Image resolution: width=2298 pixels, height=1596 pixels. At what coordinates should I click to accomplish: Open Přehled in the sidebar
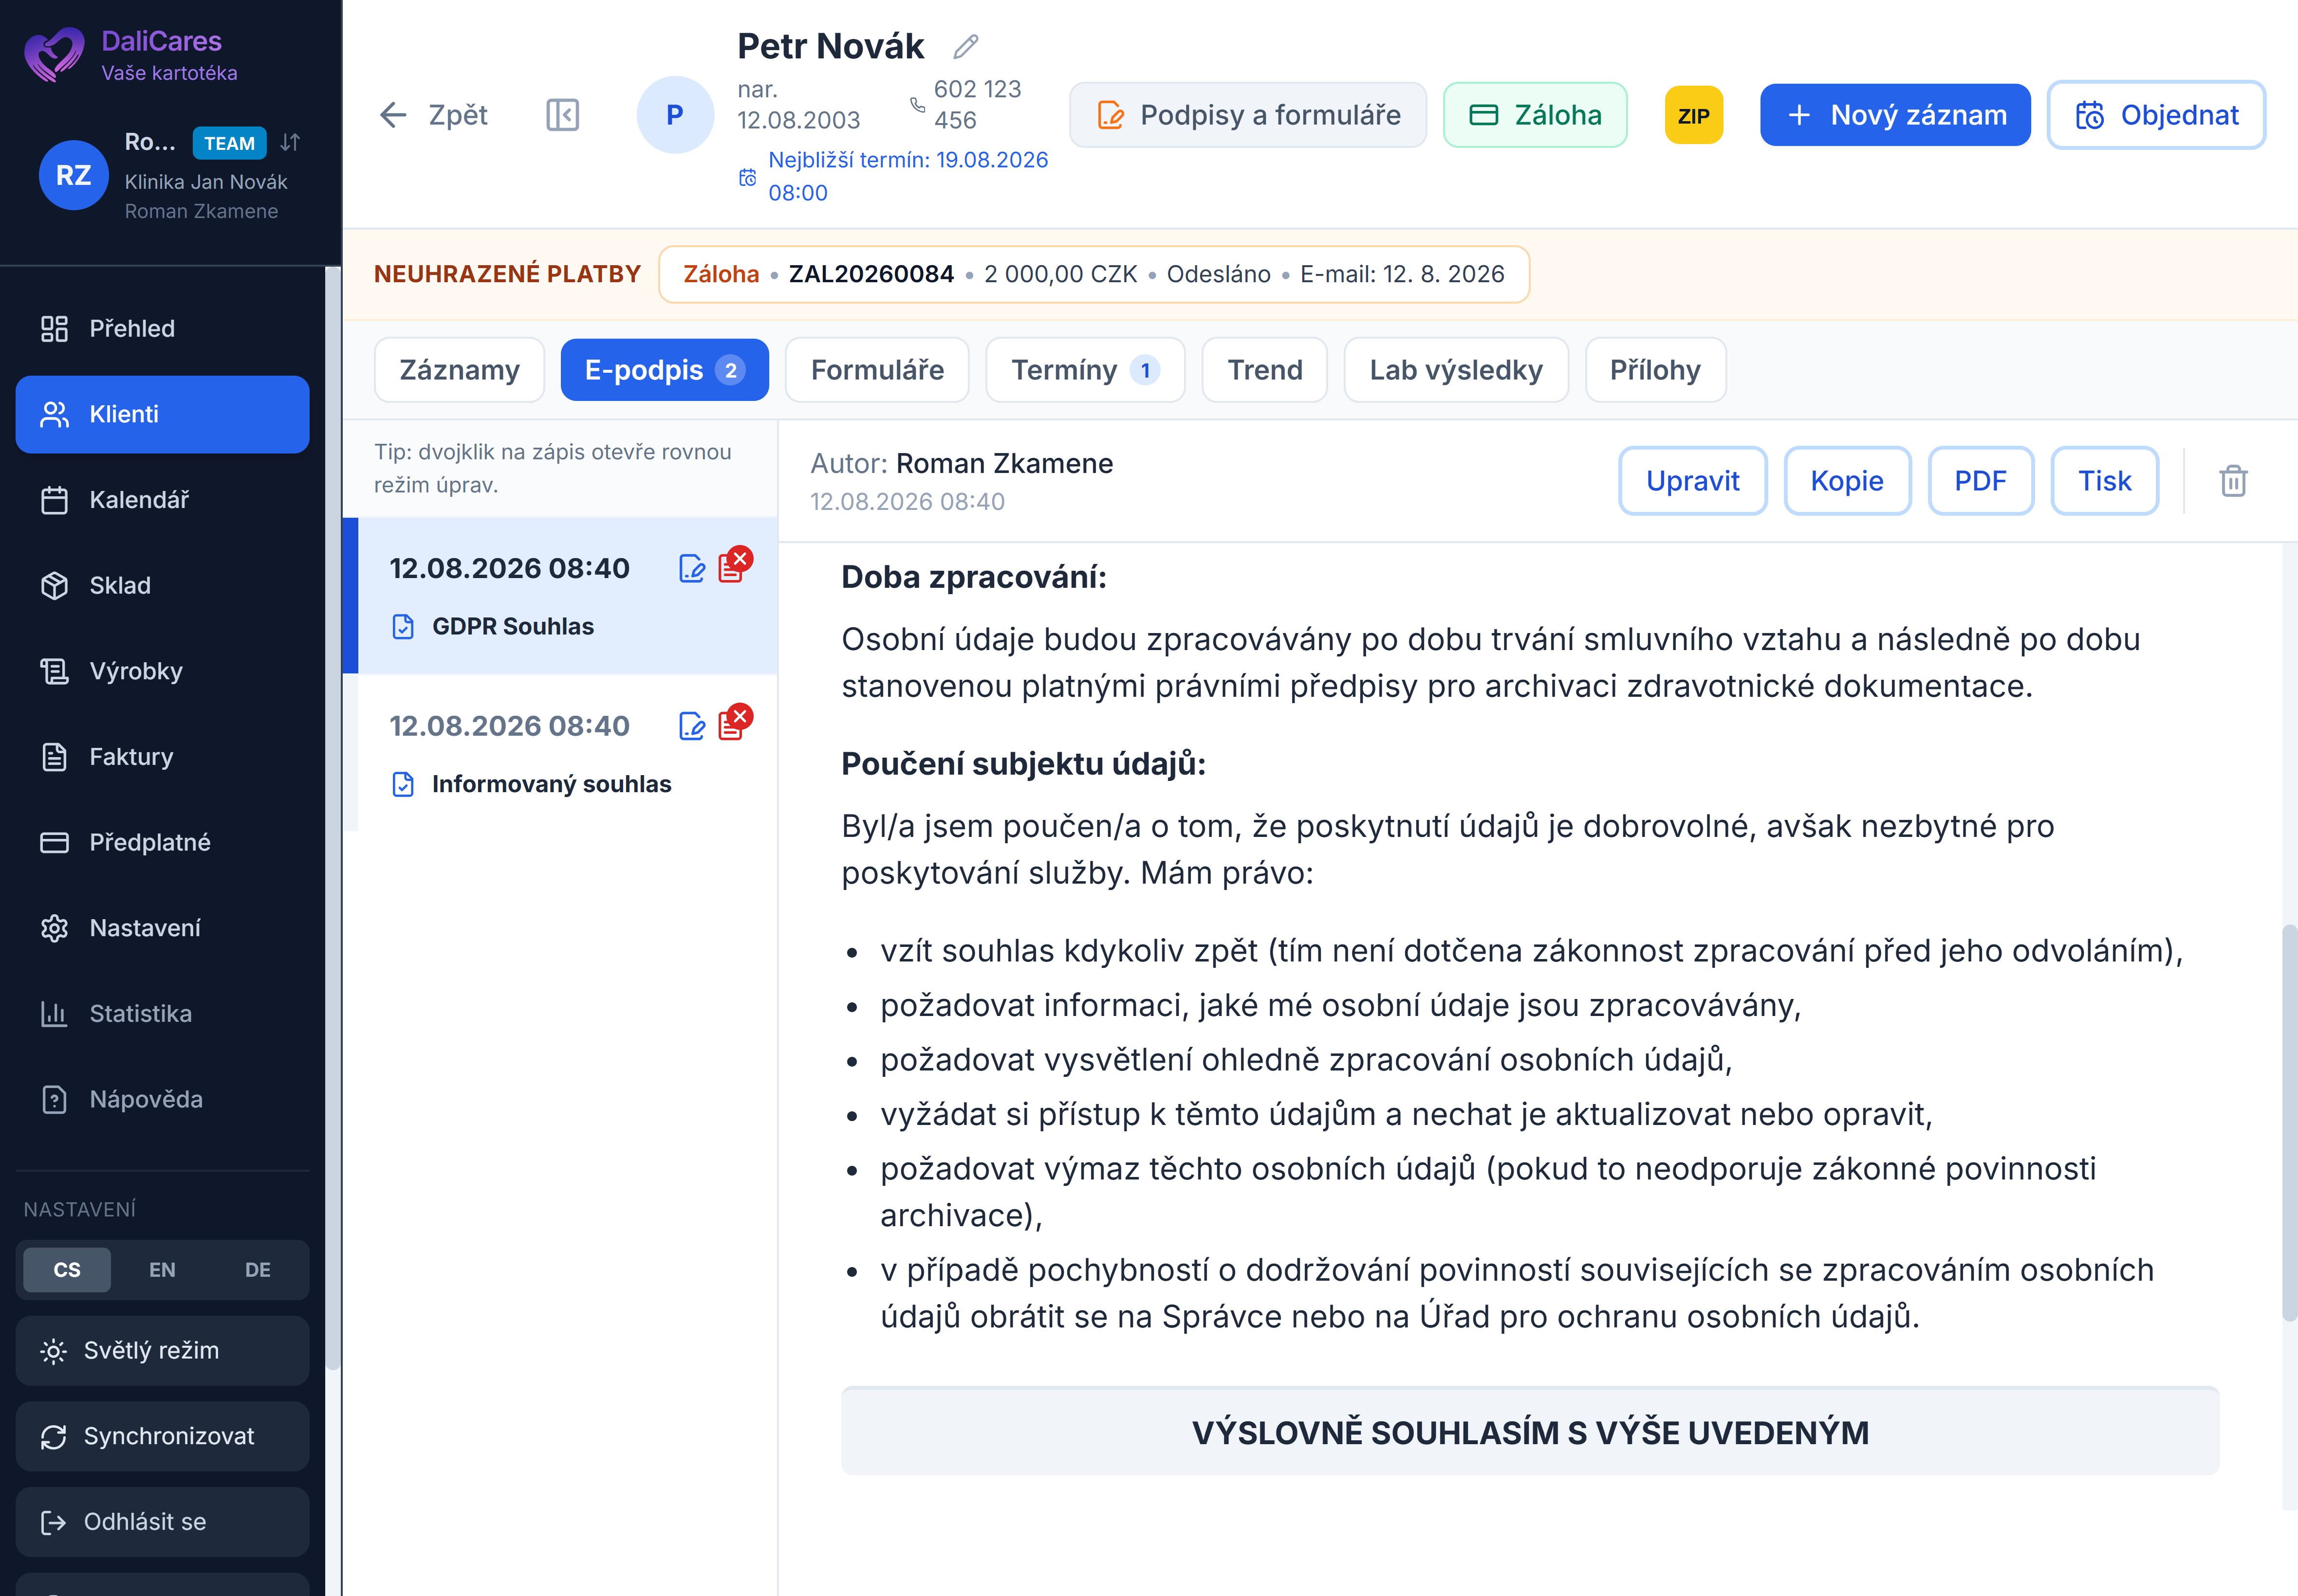click(163, 329)
